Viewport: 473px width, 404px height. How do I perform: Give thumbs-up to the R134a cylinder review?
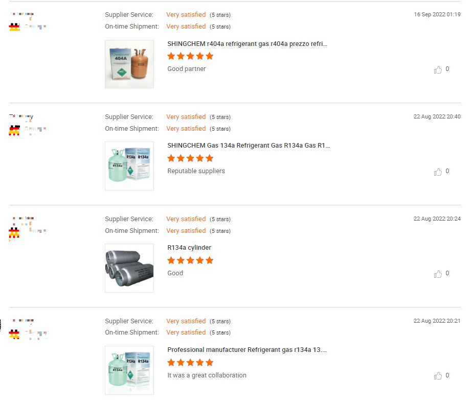click(x=438, y=274)
